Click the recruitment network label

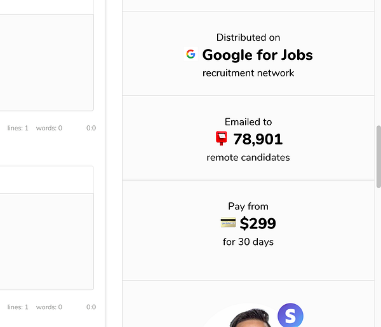pyautogui.click(x=248, y=73)
